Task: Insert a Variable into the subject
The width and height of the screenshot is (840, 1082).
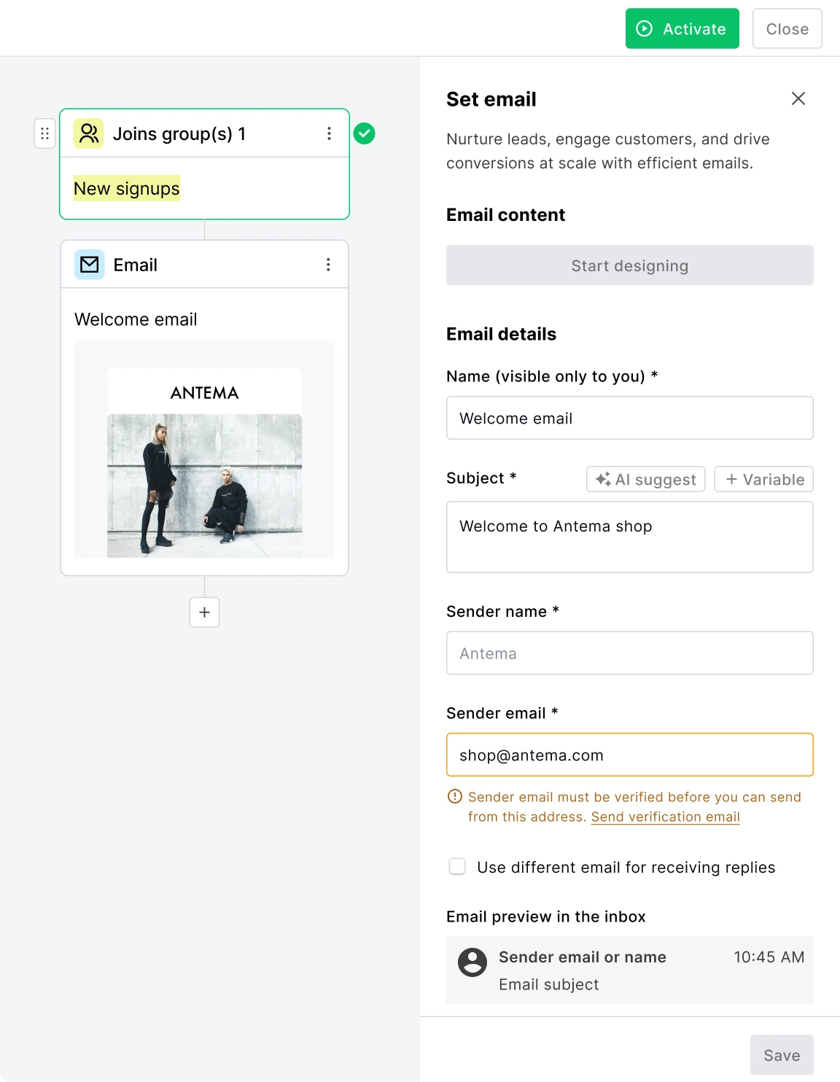Action: click(763, 479)
